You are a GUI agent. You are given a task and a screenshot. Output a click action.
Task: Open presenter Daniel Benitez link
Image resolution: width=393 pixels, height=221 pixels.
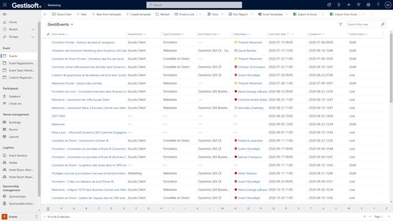247,50
